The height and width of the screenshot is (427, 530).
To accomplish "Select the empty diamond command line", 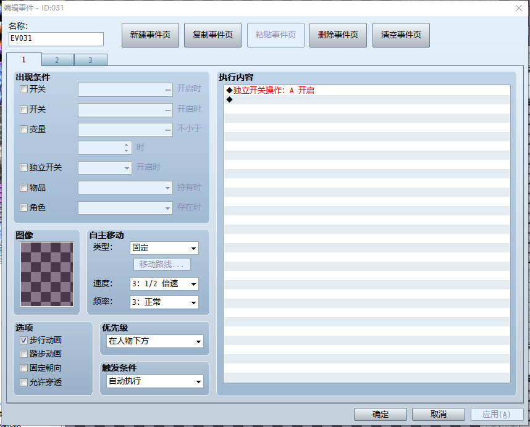I will point(367,99).
